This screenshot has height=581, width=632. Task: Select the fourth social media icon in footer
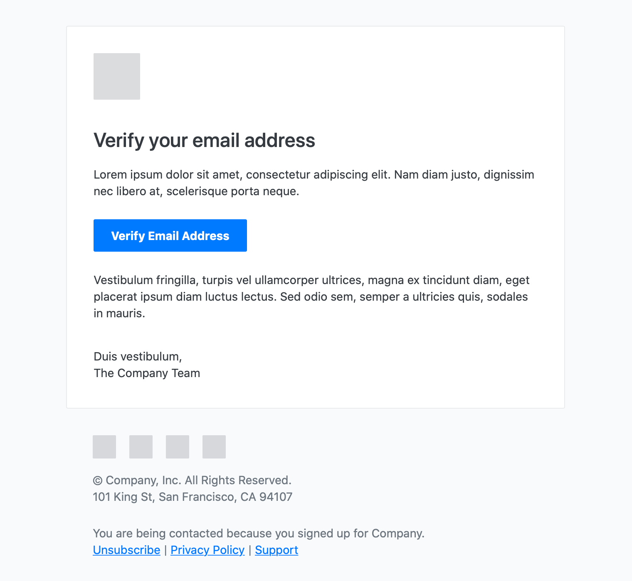pyautogui.click(x=214, y=447)
